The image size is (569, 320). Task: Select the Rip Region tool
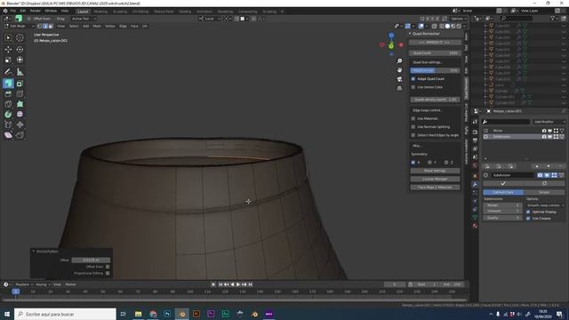[x=20, y=135]
